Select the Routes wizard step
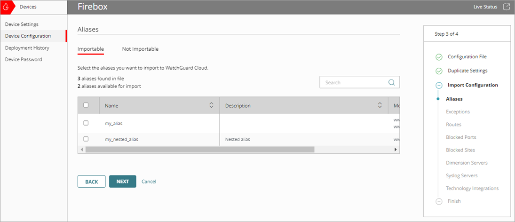Screen dimensions: 515x222 point(453,125)
